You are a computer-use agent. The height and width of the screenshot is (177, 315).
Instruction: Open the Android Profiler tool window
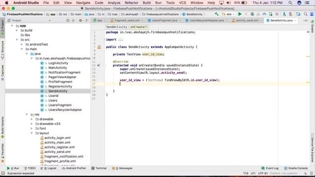[x=74, y=168]
